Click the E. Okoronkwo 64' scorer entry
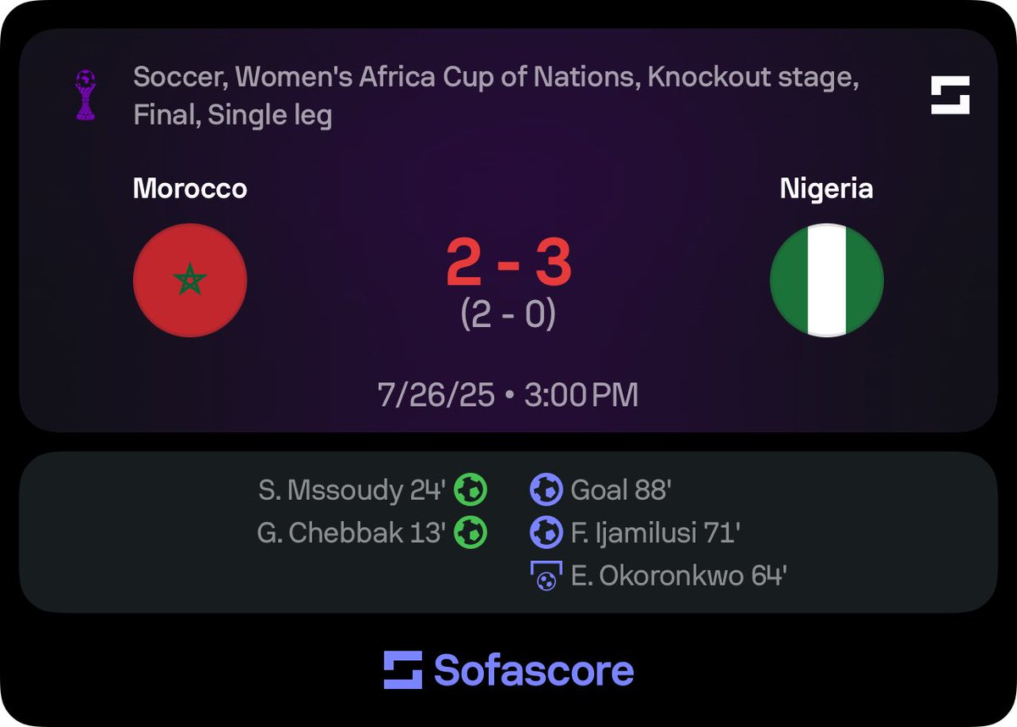Screen dimensions: 1017x727 tap(679, 577)
